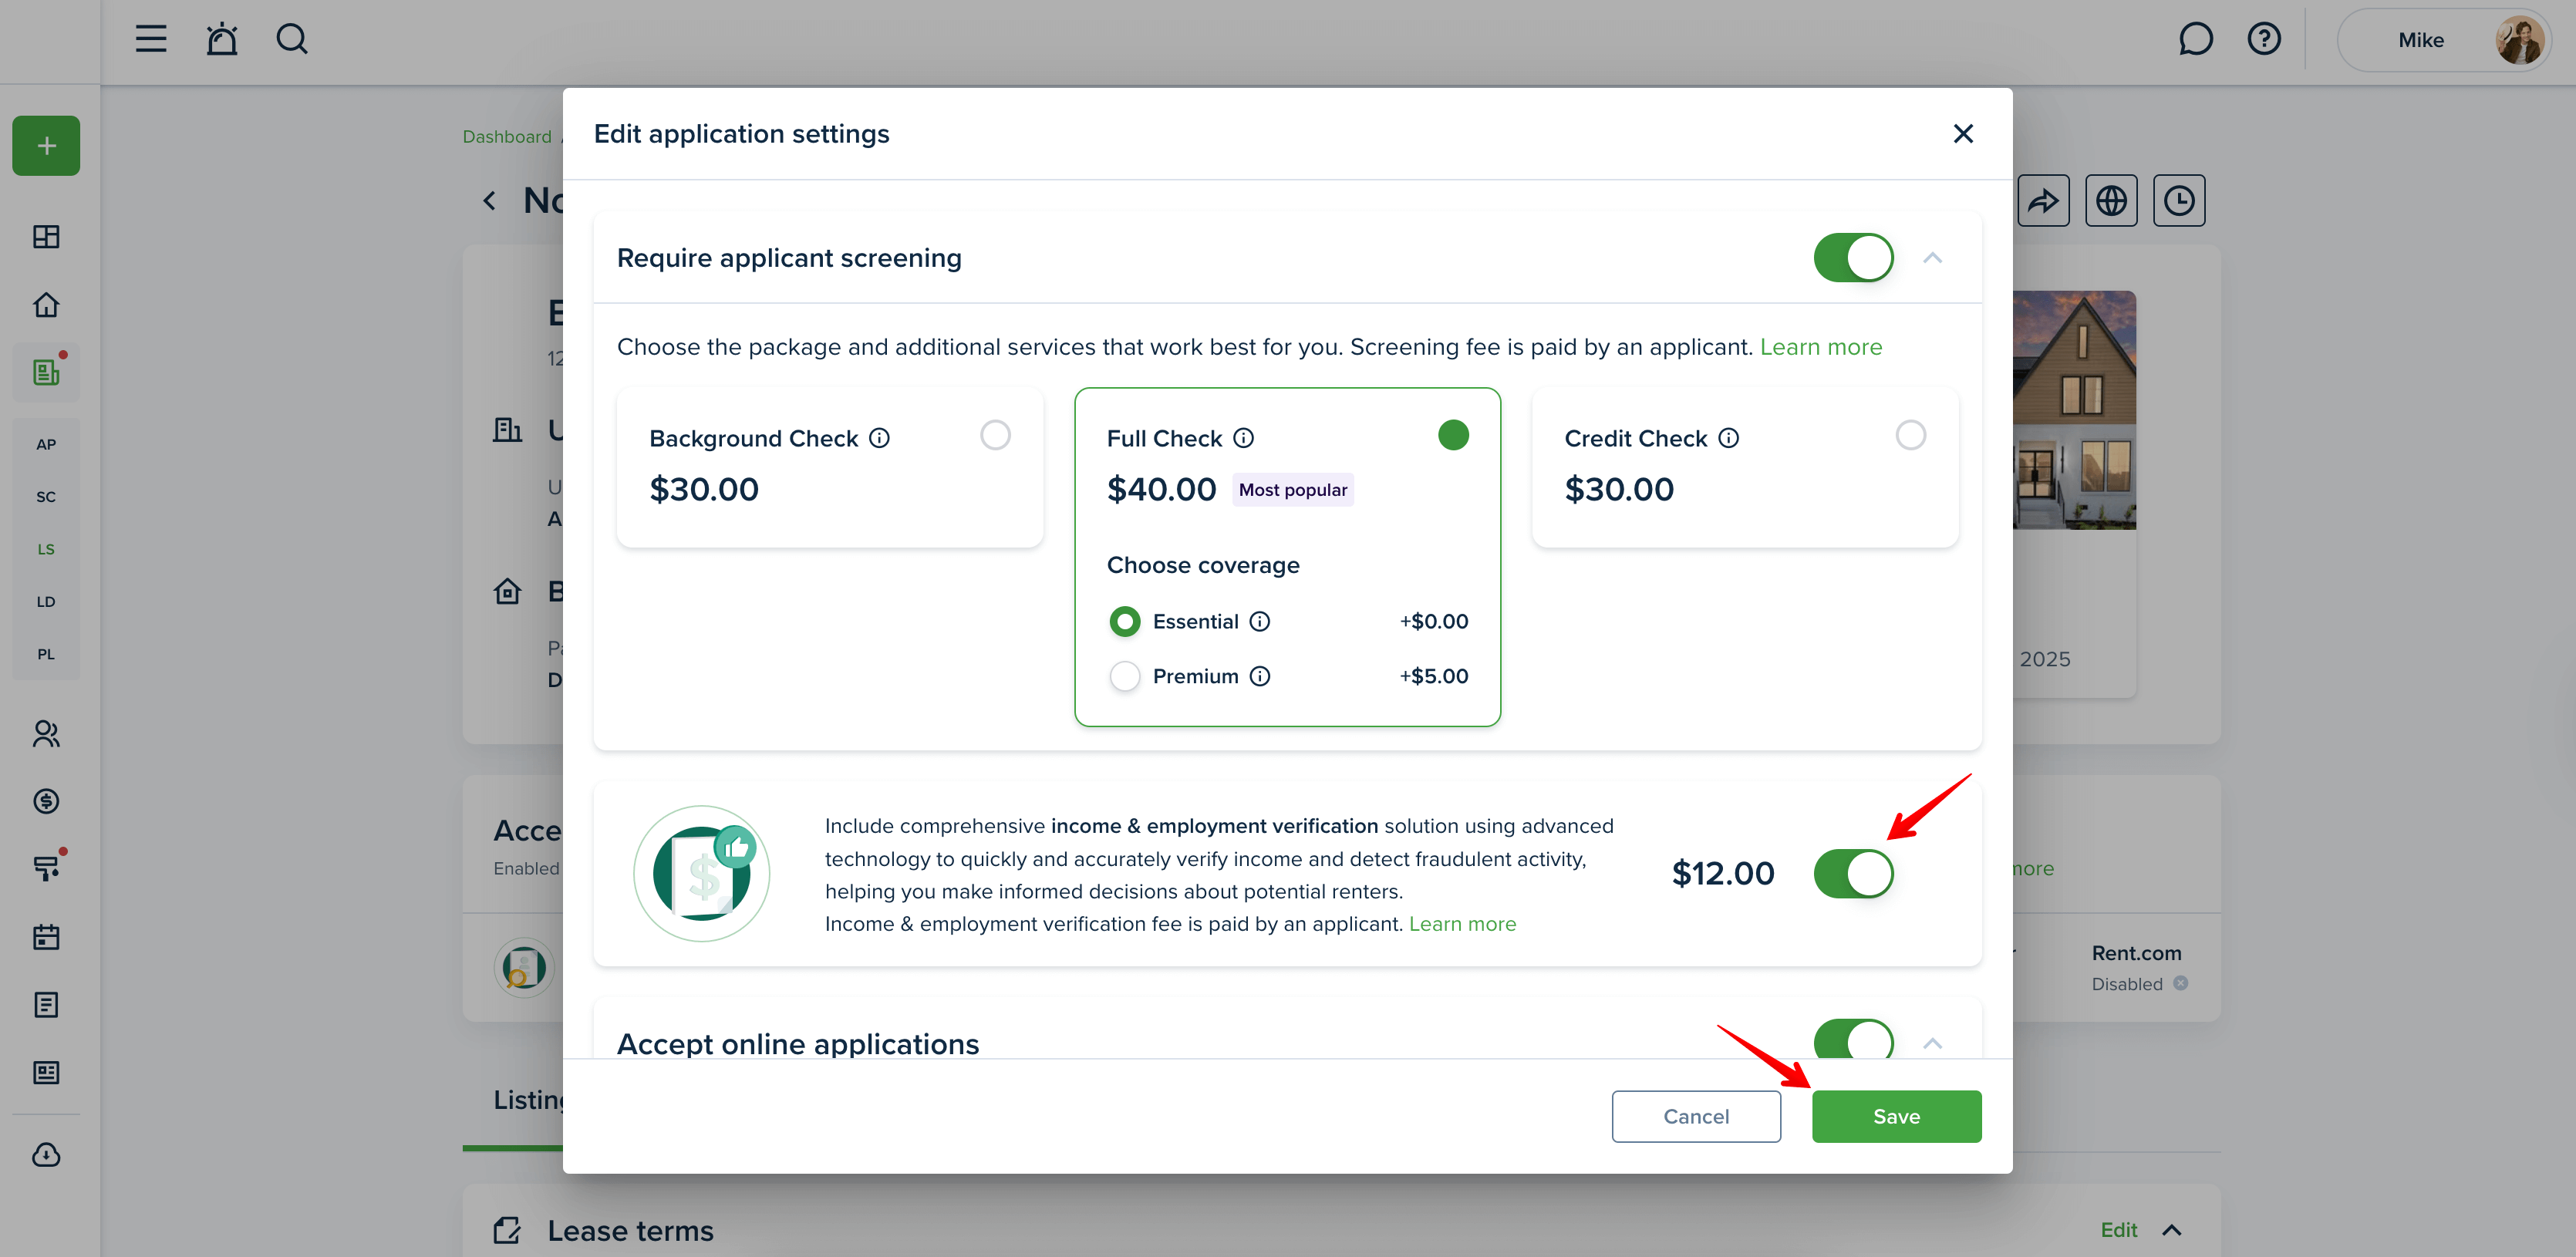
Task: Collapse the Lease terms section chevron
Action: click(2171, 1230)
